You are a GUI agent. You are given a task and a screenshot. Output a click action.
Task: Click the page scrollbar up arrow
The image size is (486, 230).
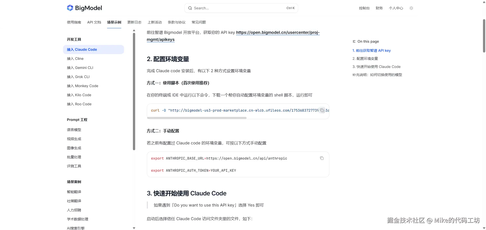484,2
